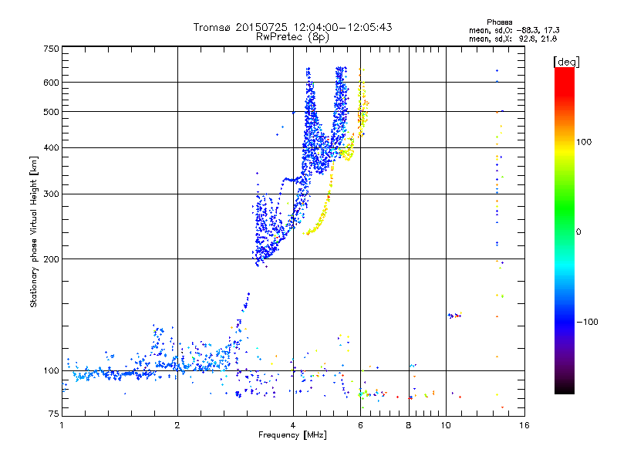The width and height of the screenshot is (617, 463).
Task: Click the colorbar '100' tick label
Action: pos(584,142)
